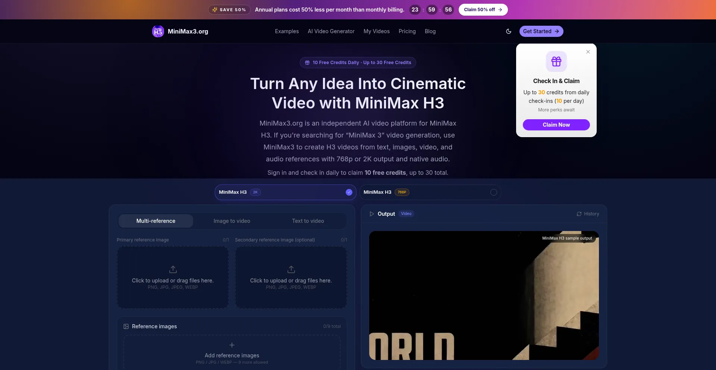Click the gift icon in the popup
Viewport: 716px width, 370px height.
pyautogui.click(x=556, y=61)
